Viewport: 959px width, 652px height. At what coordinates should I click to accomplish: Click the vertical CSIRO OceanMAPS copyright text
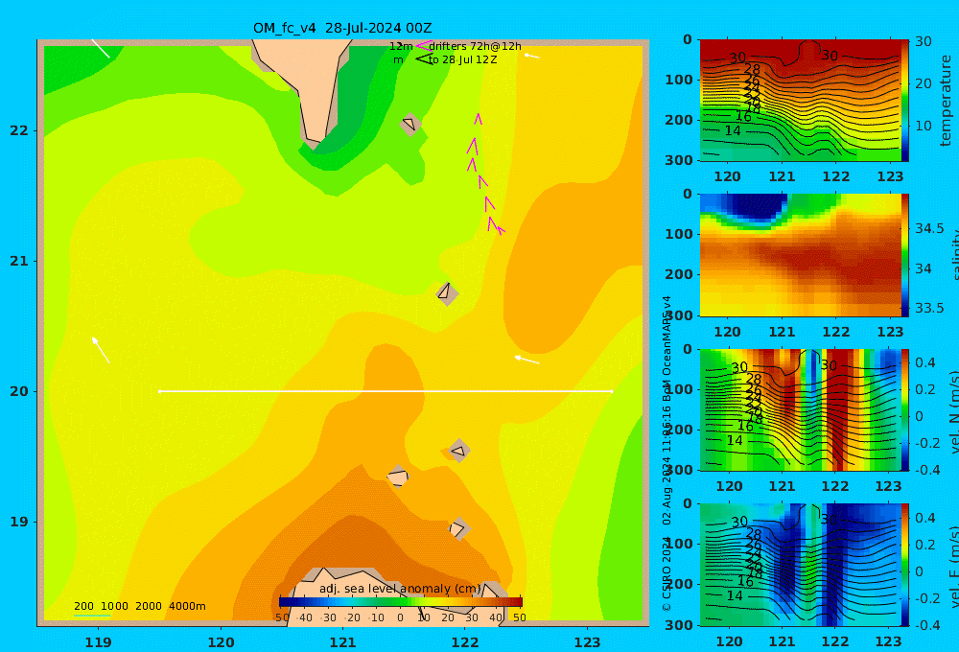667,454
